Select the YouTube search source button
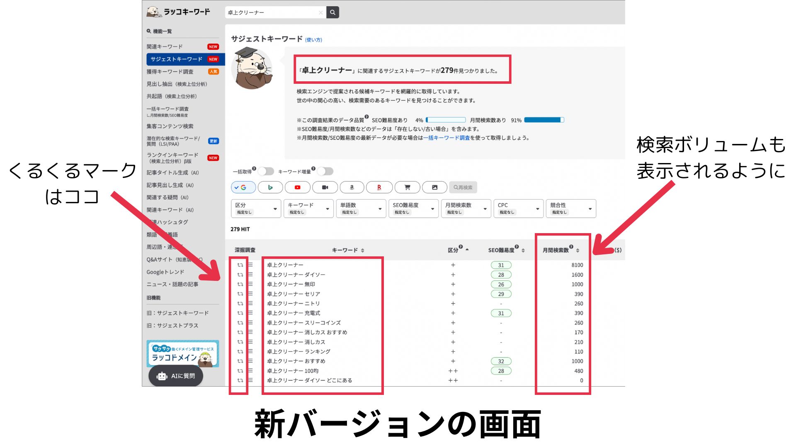The image size is (796, 448). 298,187
